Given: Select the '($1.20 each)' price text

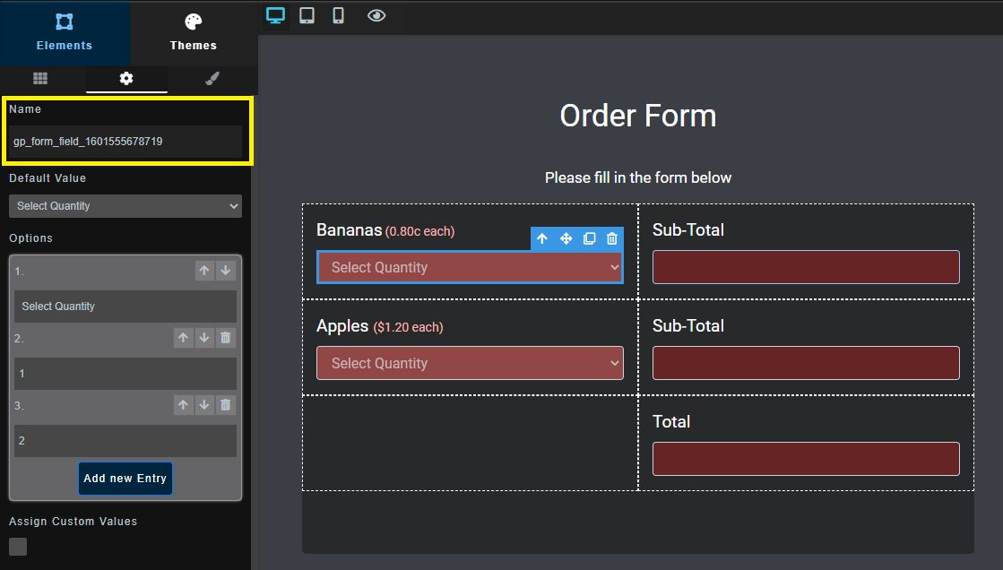Looking at the screenshot, I should pyautogui.click(x=408, y=327).
